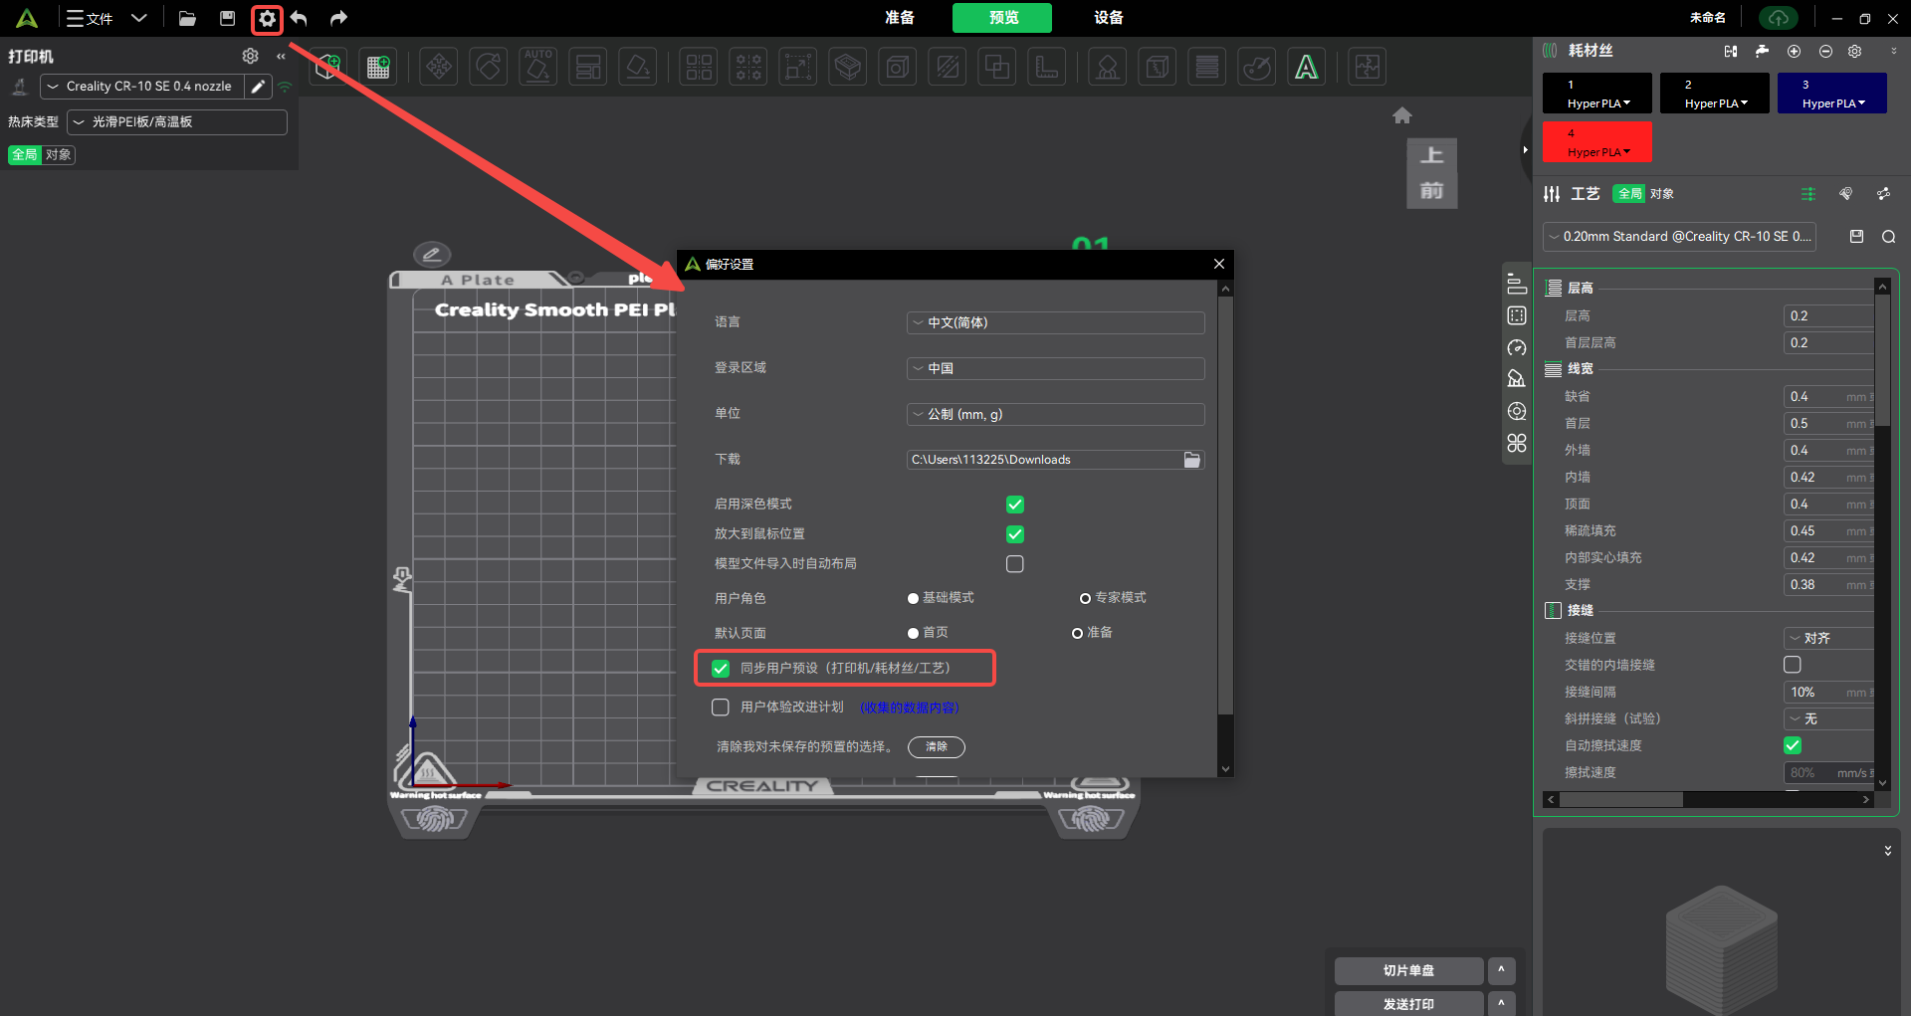Open preferences gear icon in top bar
The width and height of the screenshot is (1911, 1016).
(267, 18)
